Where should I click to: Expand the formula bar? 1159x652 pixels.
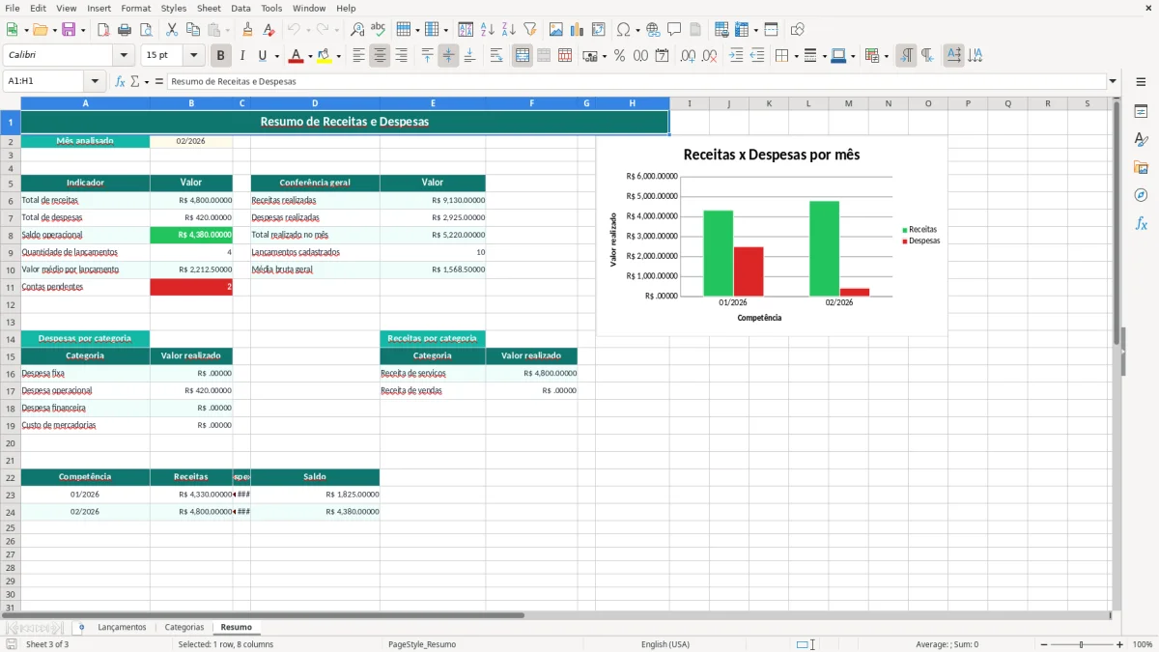pos(1114,81)
